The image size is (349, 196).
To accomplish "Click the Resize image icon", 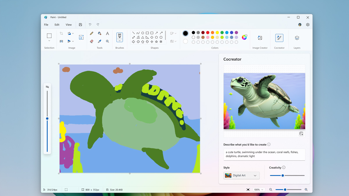I will 81,37.
